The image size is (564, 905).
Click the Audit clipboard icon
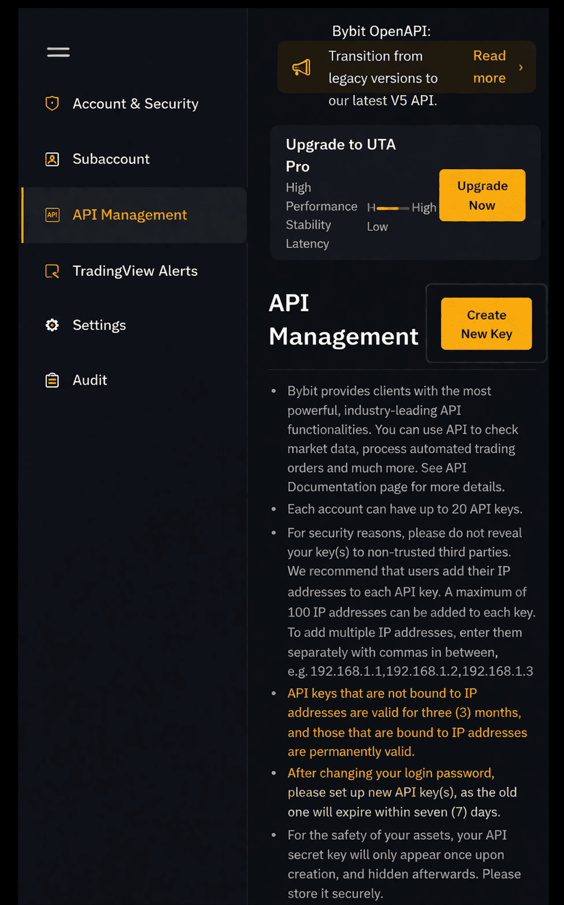coord(52,380)
